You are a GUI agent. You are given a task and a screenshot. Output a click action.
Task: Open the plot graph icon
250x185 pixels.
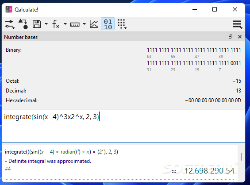(94, 24)
